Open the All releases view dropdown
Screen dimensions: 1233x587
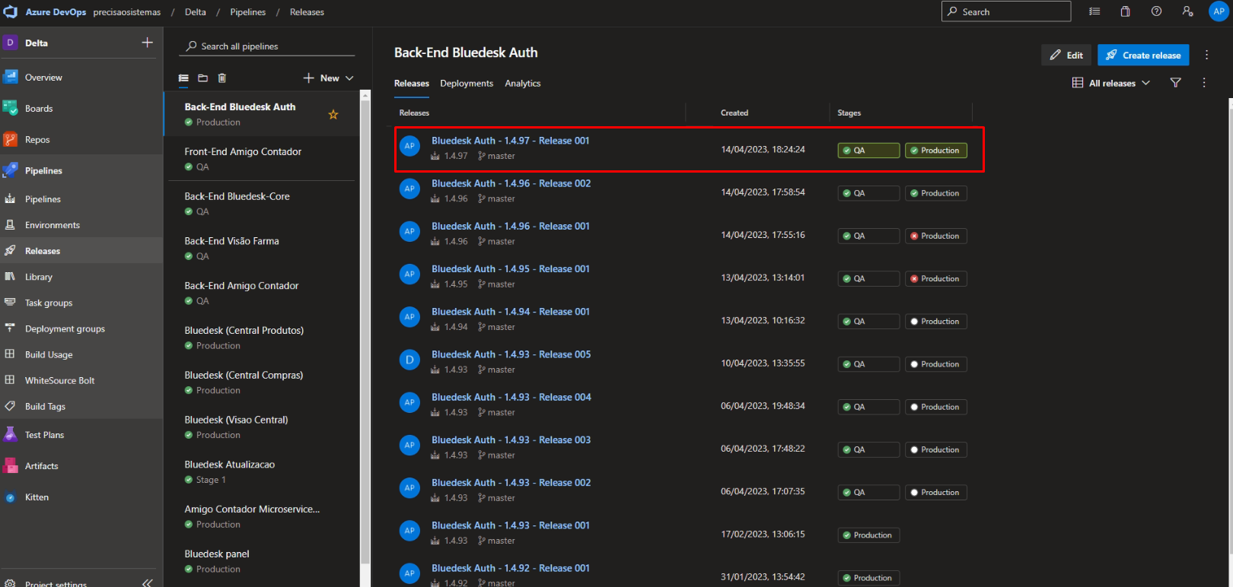tap(1111, 83)
